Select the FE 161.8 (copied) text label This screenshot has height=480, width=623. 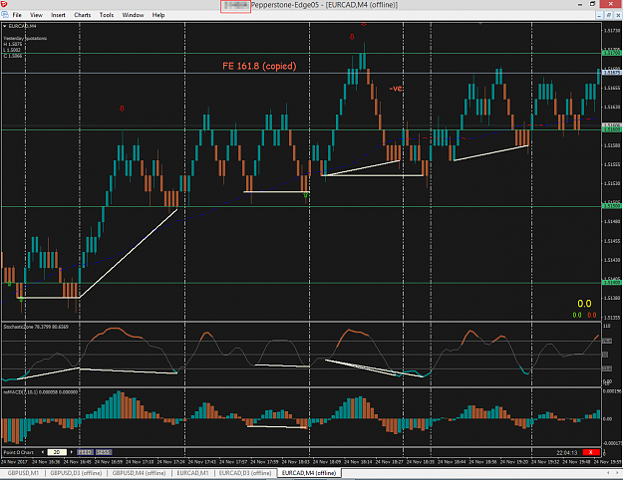pos(259,66)
